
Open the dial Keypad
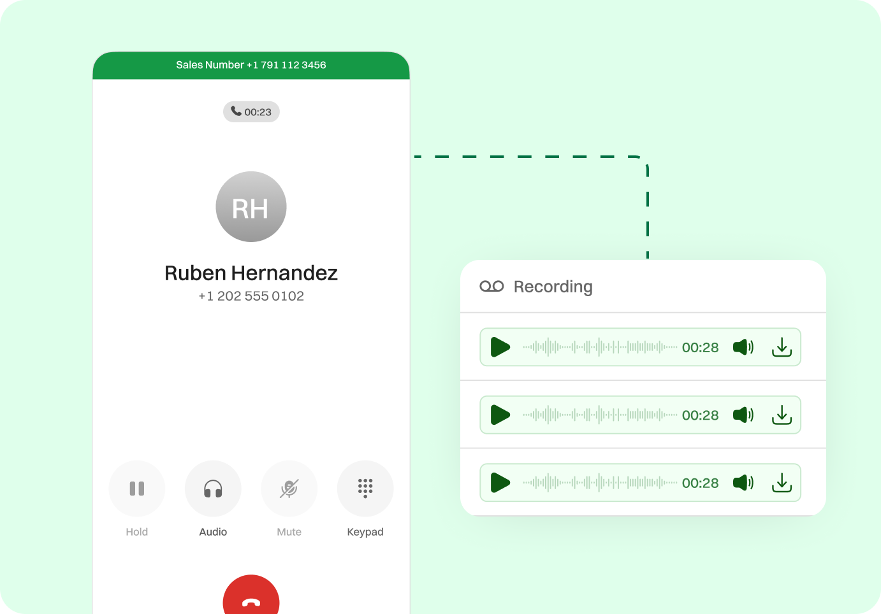365,489
